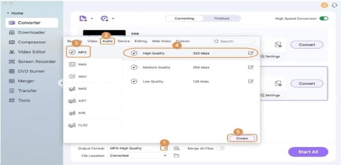Edit the Low Quality preset
341x165 pixels.
point(251,81)
